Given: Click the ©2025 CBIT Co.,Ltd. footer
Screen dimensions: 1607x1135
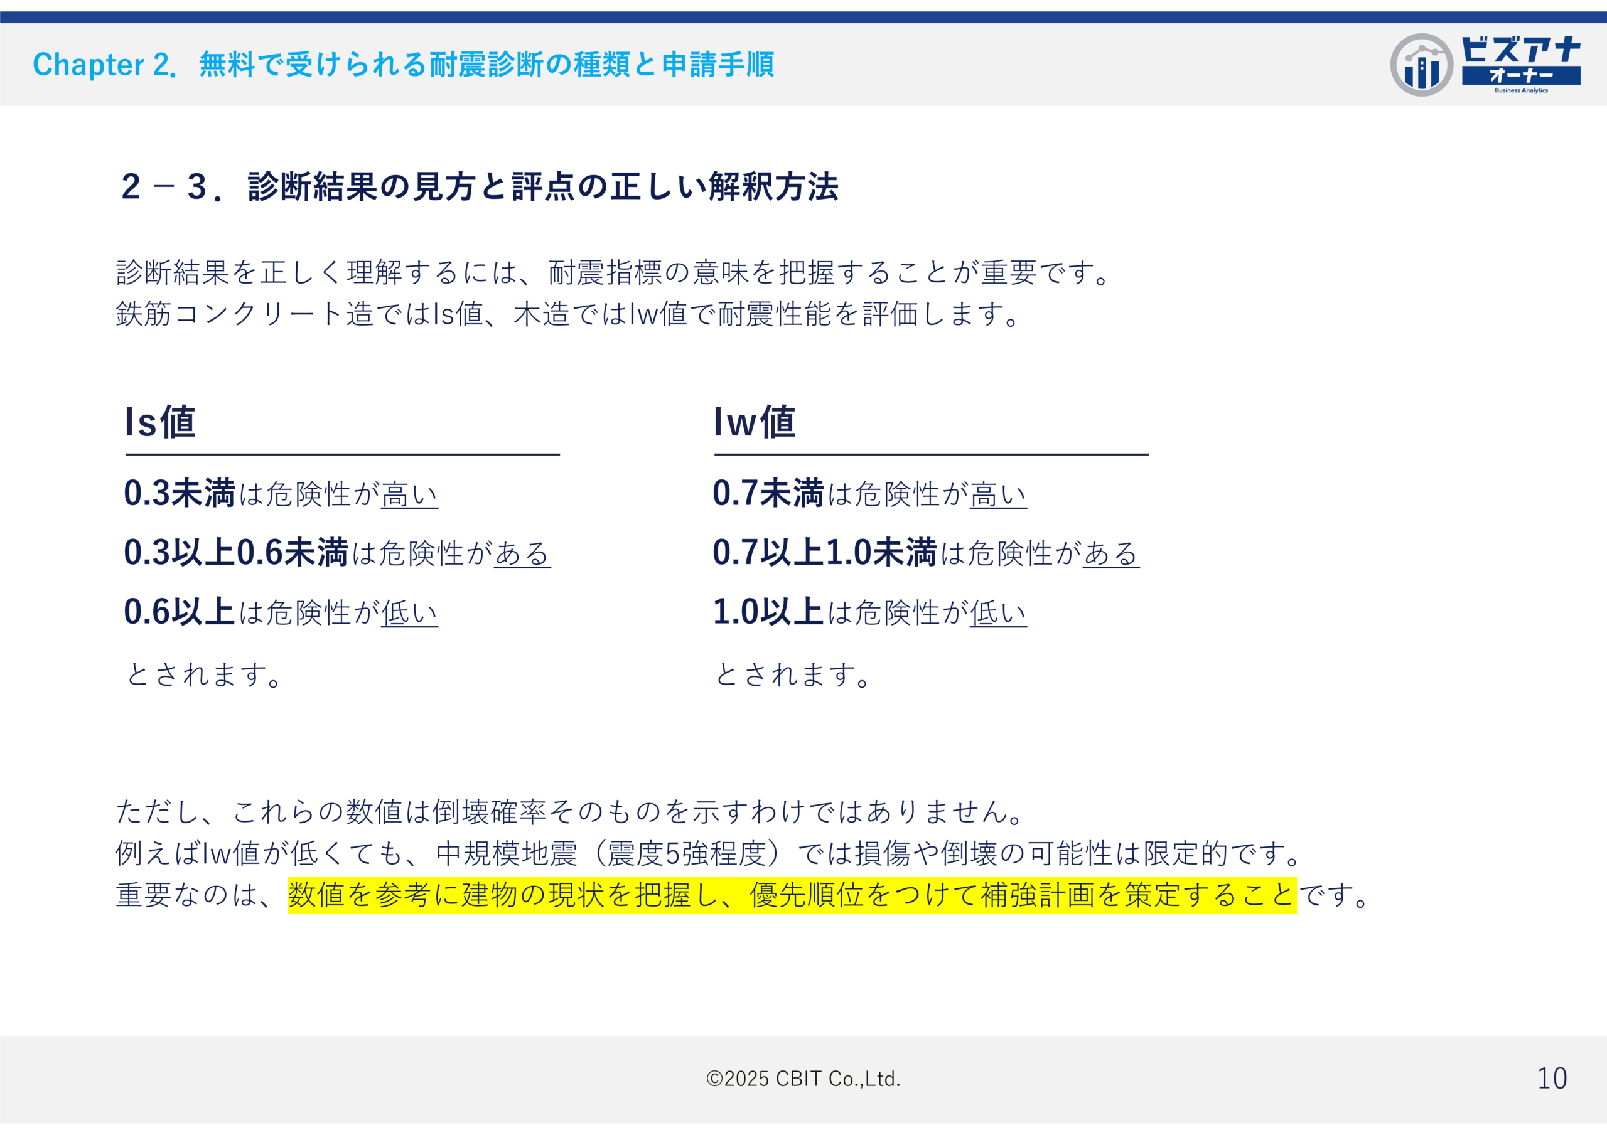Looking at the screenshot, I should coord(803,1079).
